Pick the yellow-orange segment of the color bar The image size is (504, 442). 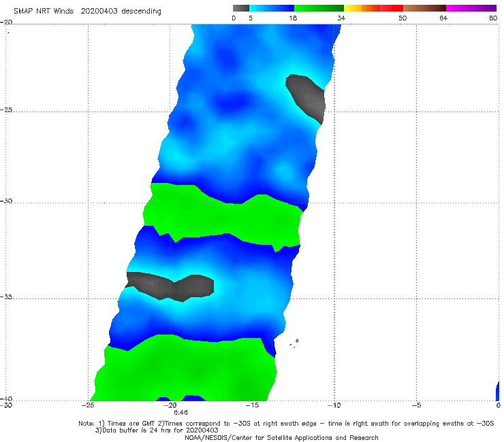362,8
